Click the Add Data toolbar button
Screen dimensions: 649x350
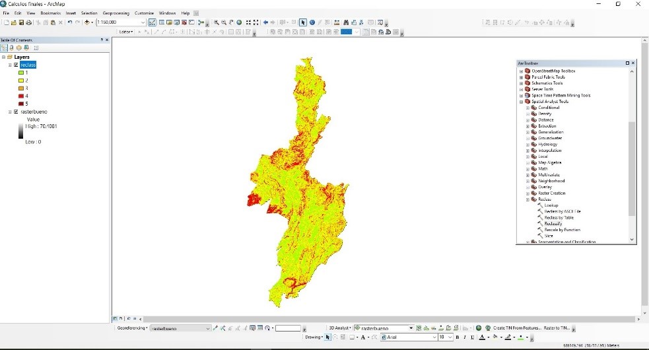(87, 22)
